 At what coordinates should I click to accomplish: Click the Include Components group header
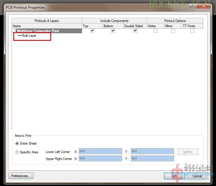114,21
